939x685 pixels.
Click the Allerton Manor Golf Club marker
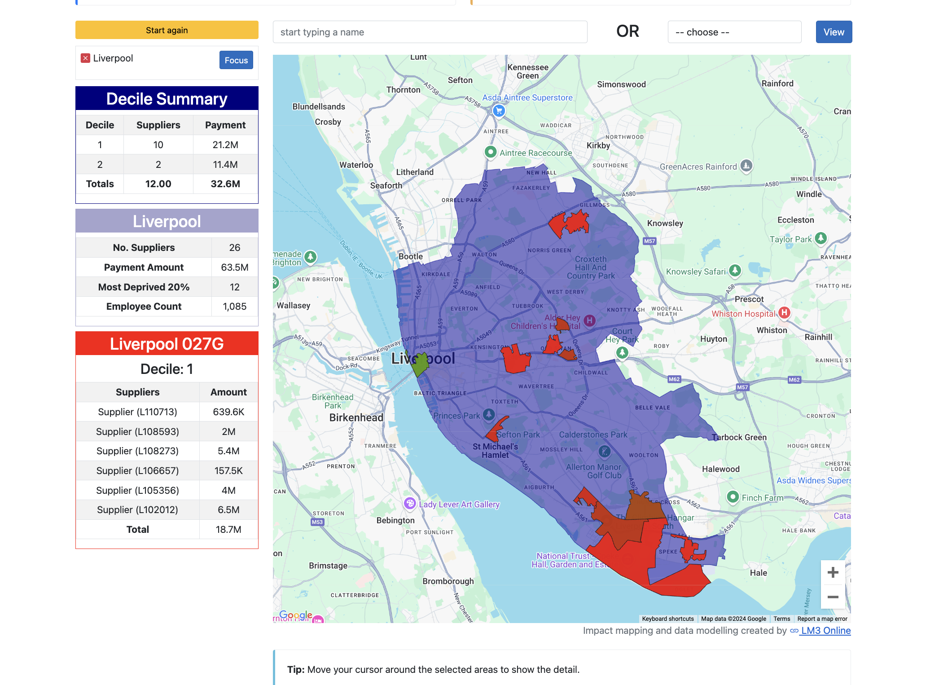(x=605, y=451)
